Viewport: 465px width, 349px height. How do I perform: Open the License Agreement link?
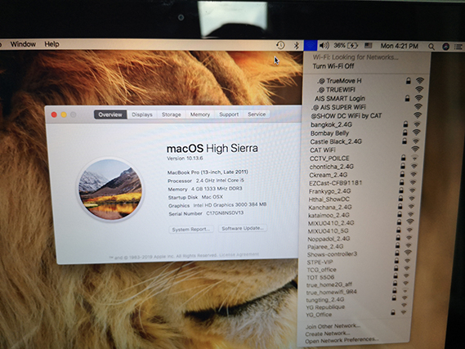coord(239,255)
